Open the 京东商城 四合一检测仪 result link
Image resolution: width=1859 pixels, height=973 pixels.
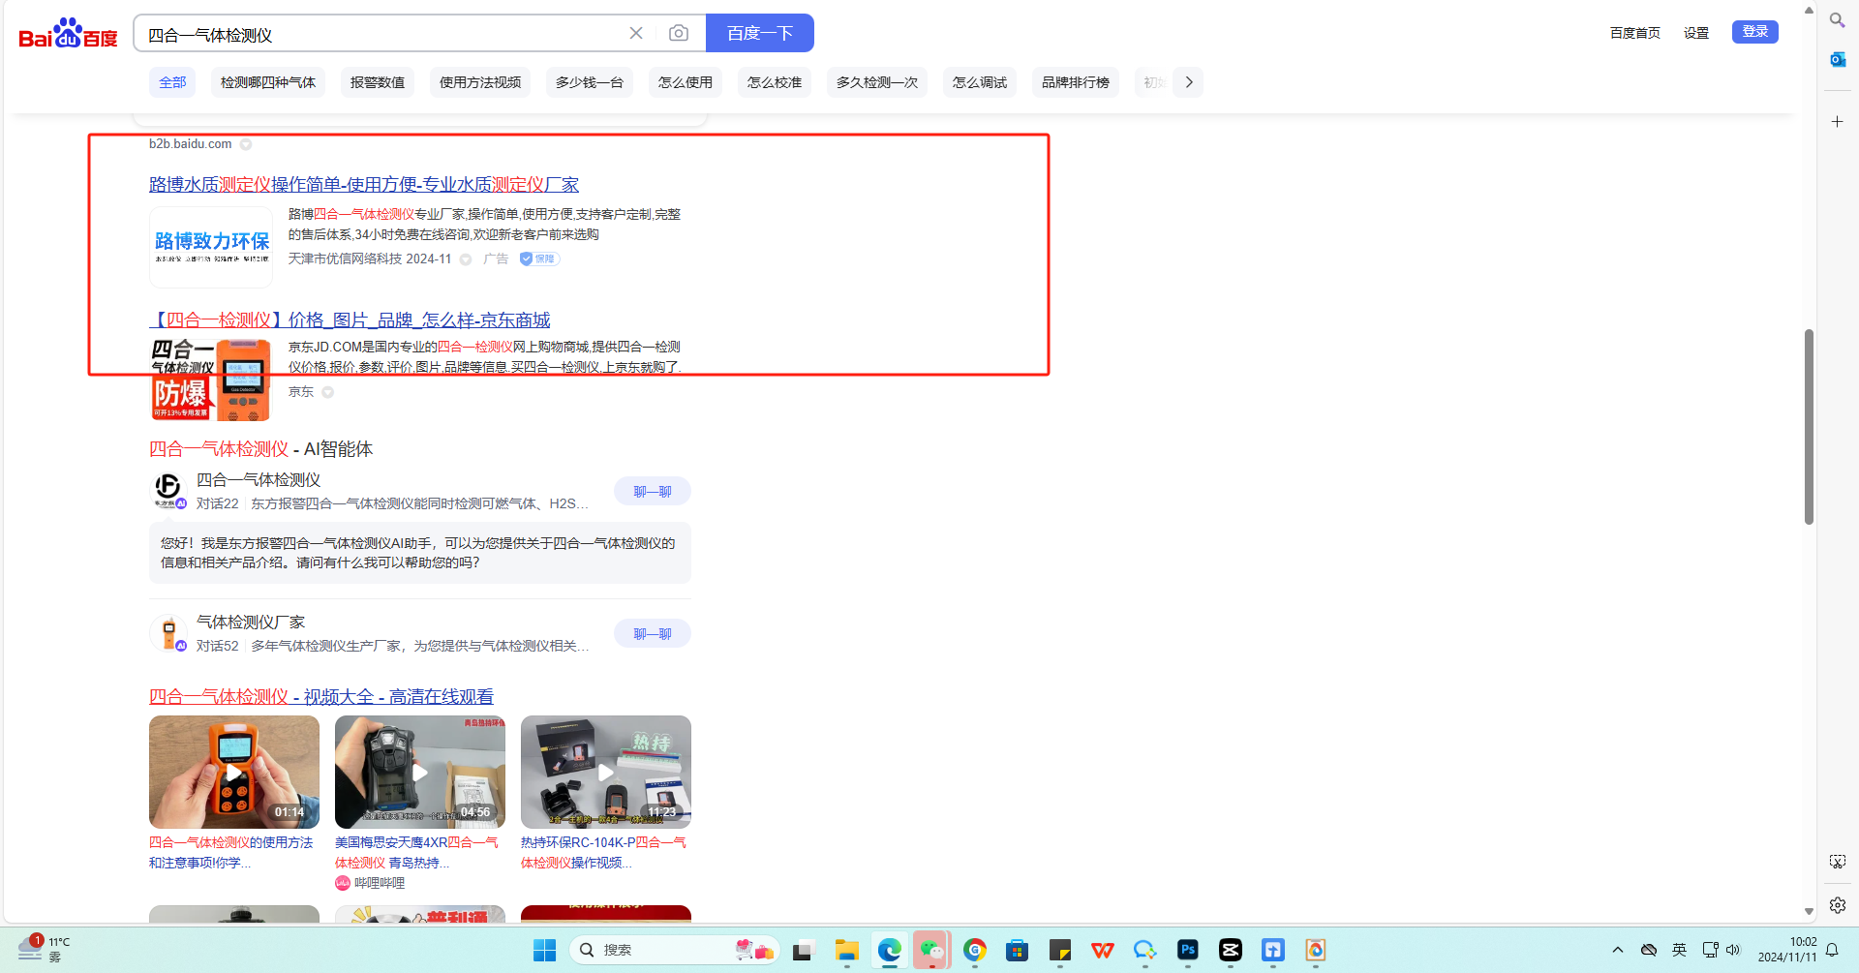[x=350, y=320]
